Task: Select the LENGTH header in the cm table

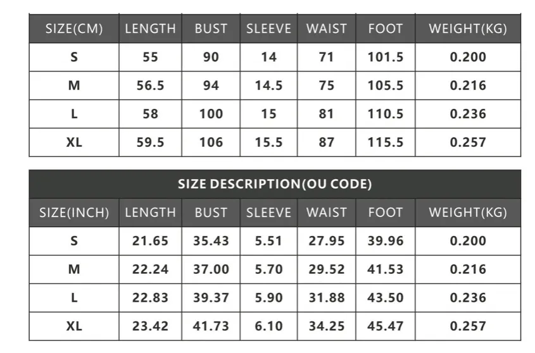Action: (150, 28)
